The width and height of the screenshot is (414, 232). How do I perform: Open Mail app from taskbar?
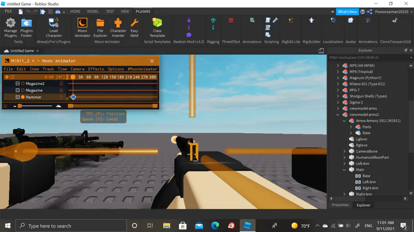click(199, 226)
